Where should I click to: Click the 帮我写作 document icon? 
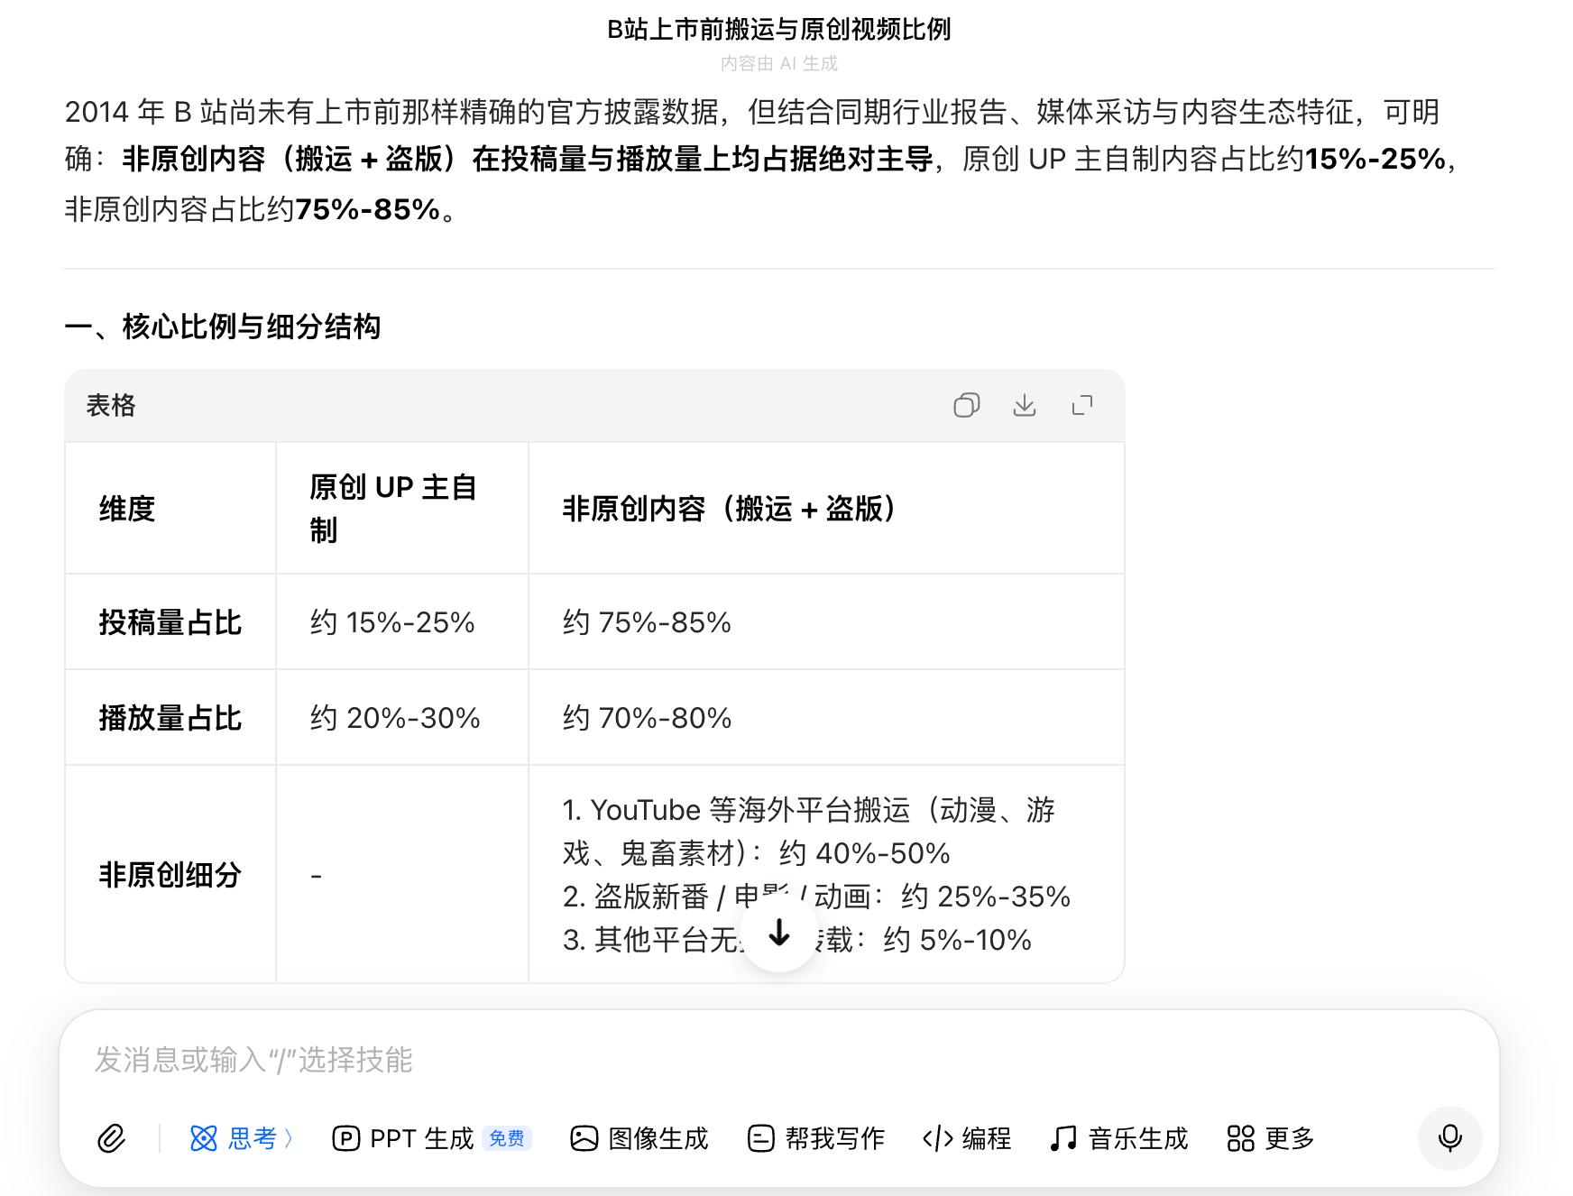[759, 1138]
